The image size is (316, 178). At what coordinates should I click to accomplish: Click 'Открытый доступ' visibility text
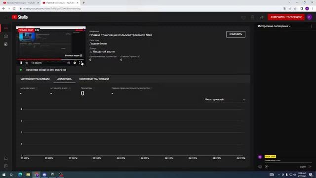click(x=104, y=51)
